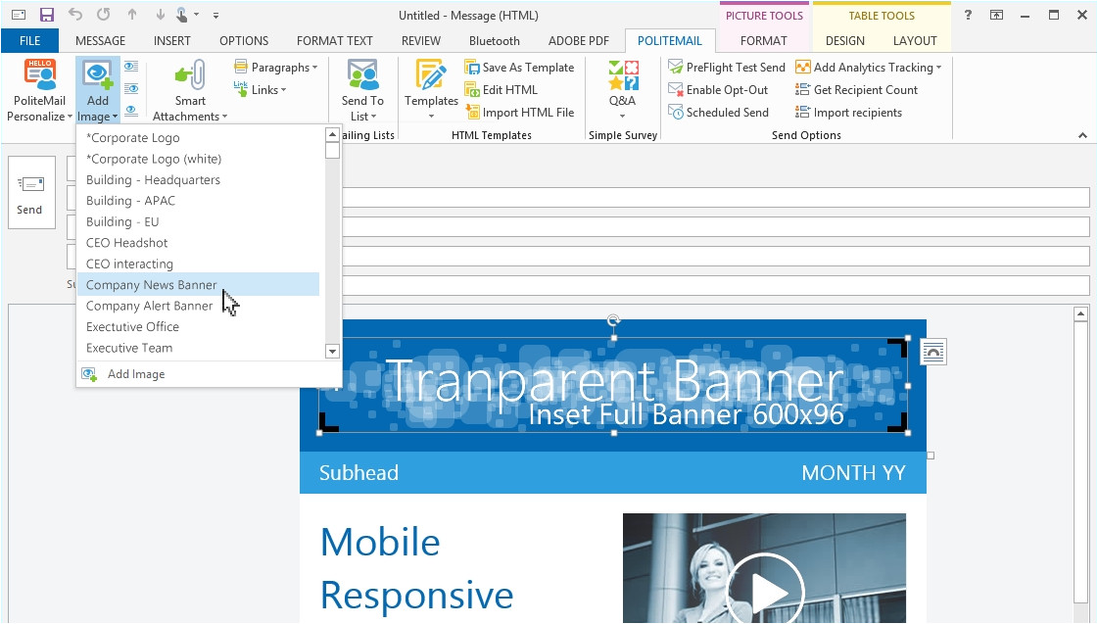Click Get Recipient Count
The height and width of the screenshot is (624, 1098).
[857, 90]
